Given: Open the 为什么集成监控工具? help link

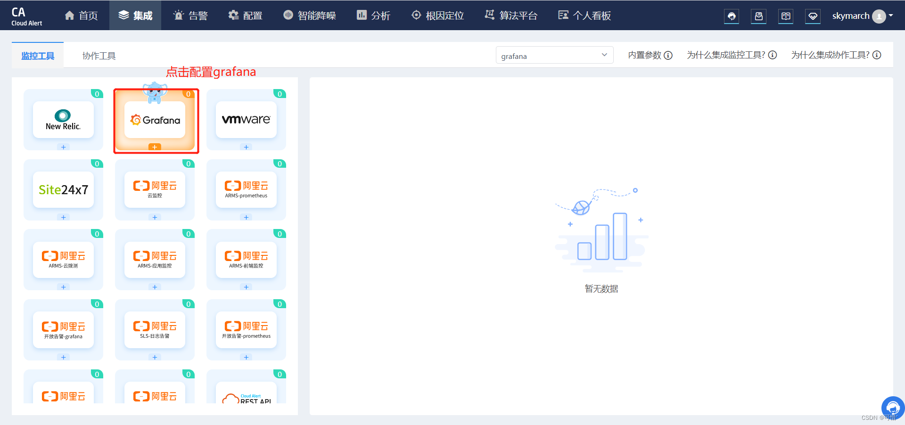Looking at the screenshot, I should tap(732, 55).
